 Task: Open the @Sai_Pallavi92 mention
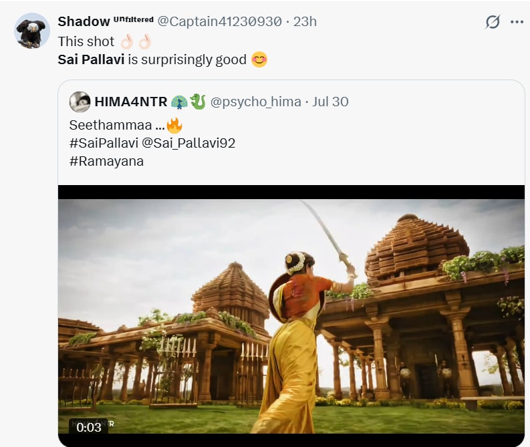pos(188,143)
